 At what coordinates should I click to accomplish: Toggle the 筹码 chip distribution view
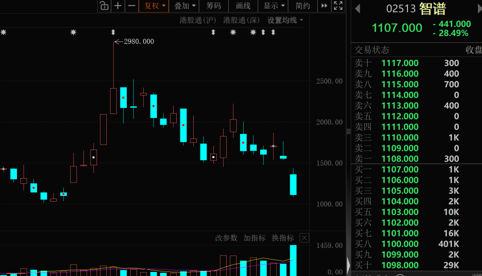[214, 6]
